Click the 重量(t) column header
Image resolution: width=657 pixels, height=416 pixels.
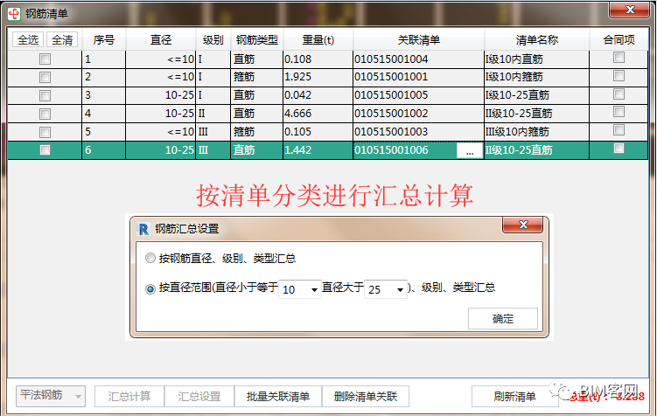click(318, 40)
